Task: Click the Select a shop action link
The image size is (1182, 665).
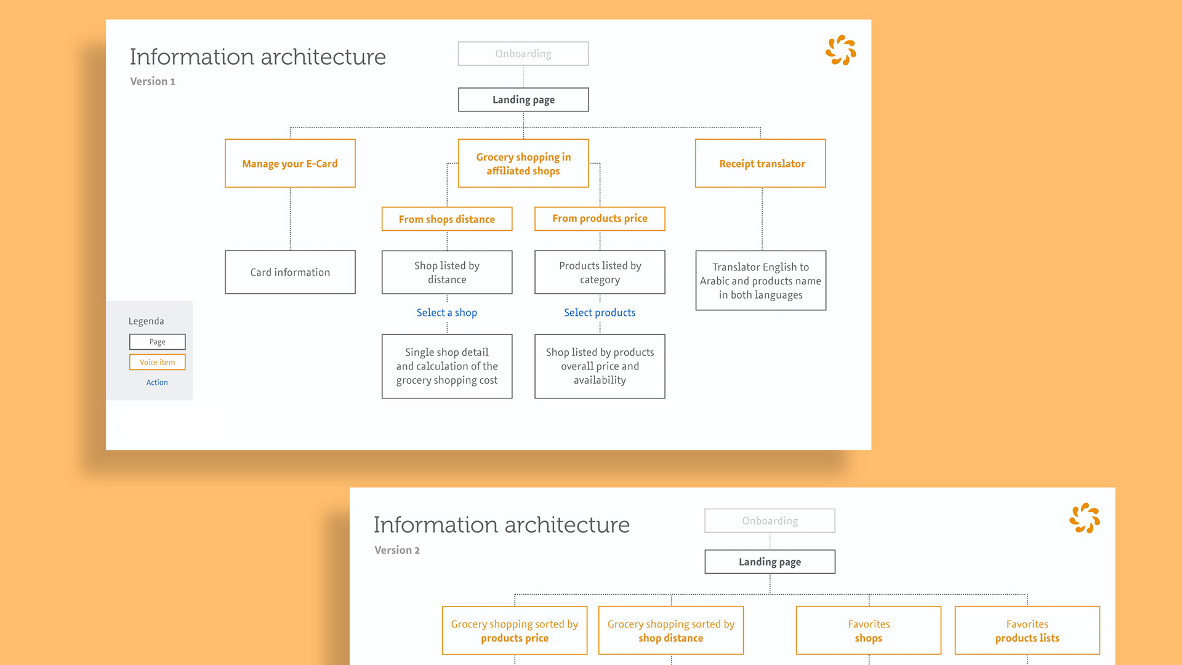Action: coord(447,313)
